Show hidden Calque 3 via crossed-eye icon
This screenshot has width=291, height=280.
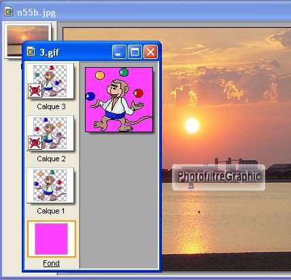click(x=35, y=90)
